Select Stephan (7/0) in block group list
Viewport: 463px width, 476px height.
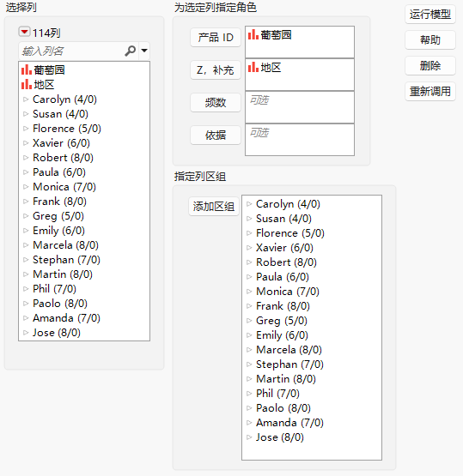pos(289,365)
